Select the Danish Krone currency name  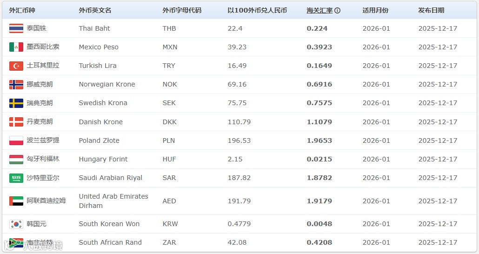(100, 122)
